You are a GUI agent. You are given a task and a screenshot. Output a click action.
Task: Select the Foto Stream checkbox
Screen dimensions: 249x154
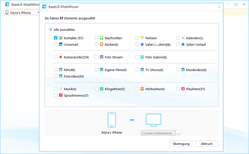click(96, 57)
